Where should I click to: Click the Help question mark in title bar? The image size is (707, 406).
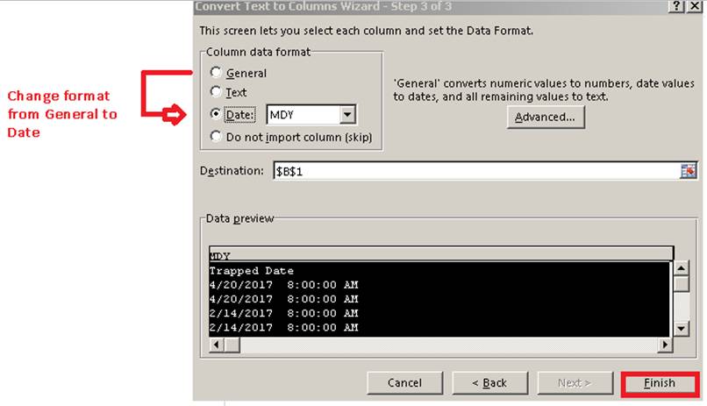(675, 6)
